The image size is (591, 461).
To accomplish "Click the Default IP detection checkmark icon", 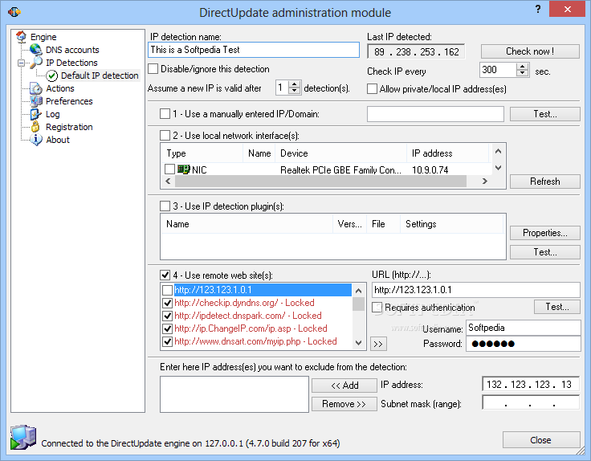I will 51,75.
